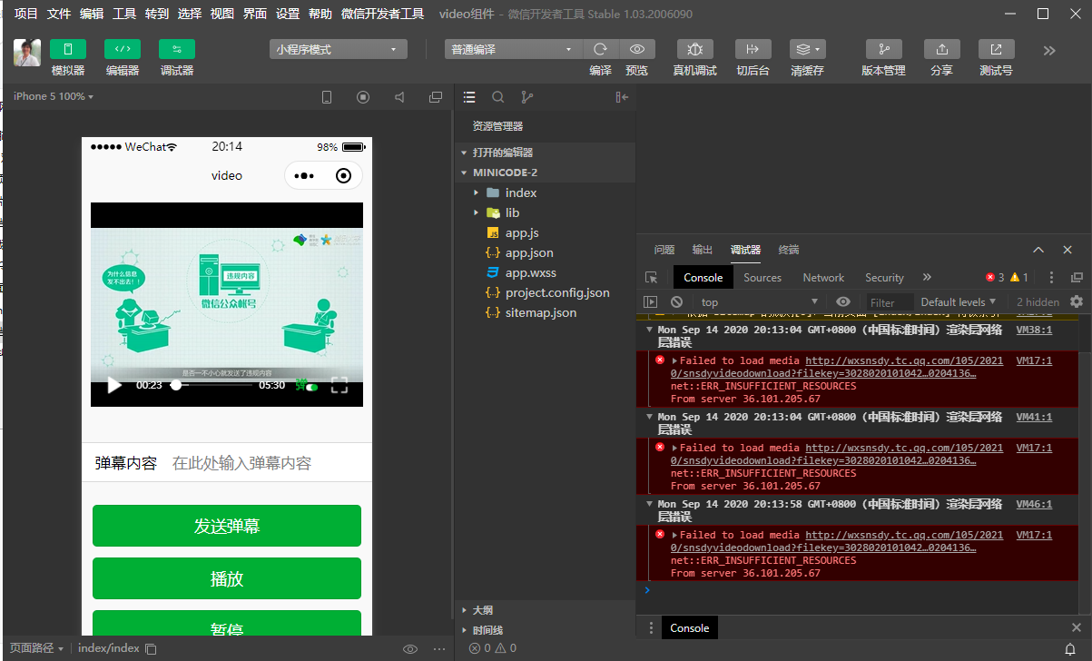Viewport: 1092px width, 661px height.
Task: Switch to the 问题 tab
Action: (664, 250)
